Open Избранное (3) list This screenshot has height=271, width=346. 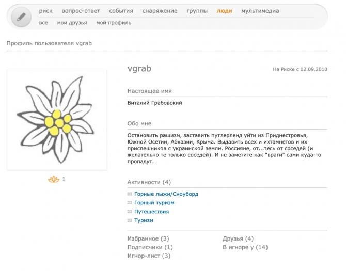coord(148,238)
